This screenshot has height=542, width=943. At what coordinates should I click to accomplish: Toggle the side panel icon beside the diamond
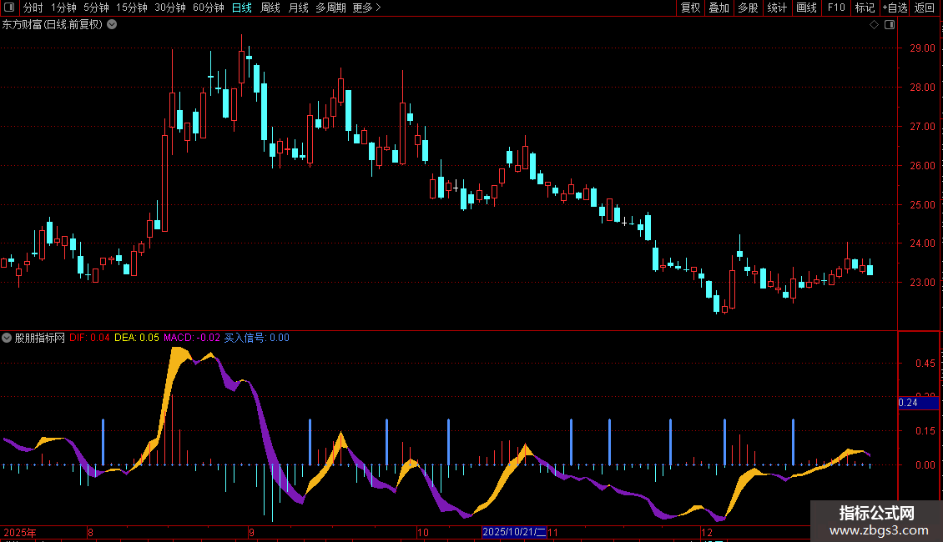click(890, 25)
